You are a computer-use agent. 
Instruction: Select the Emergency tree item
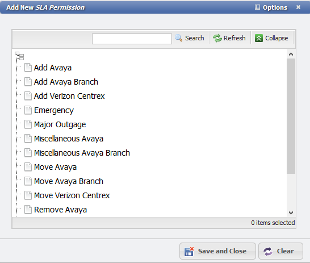pos(54,110)
